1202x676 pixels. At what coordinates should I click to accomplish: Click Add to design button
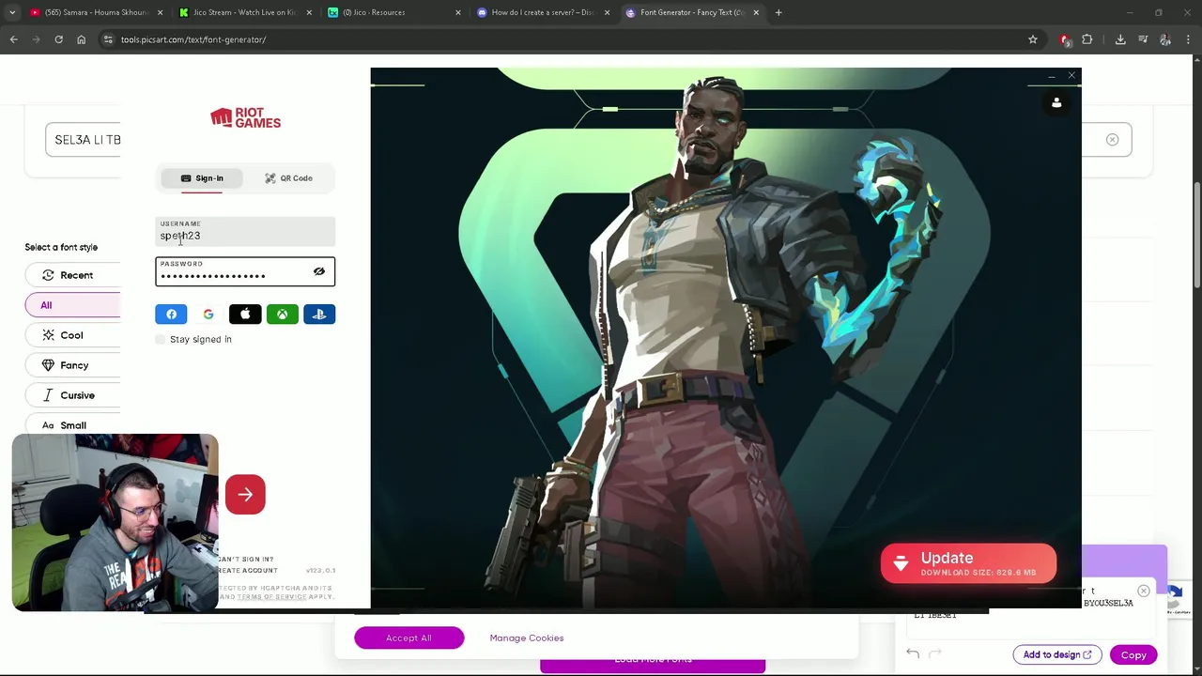[x=1057, y=655]
